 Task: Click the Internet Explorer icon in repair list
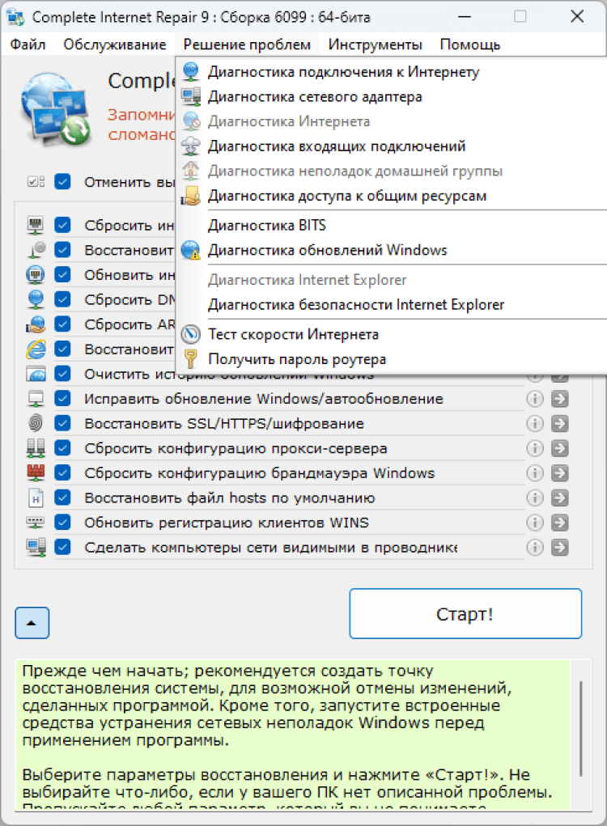coord(36,349)
